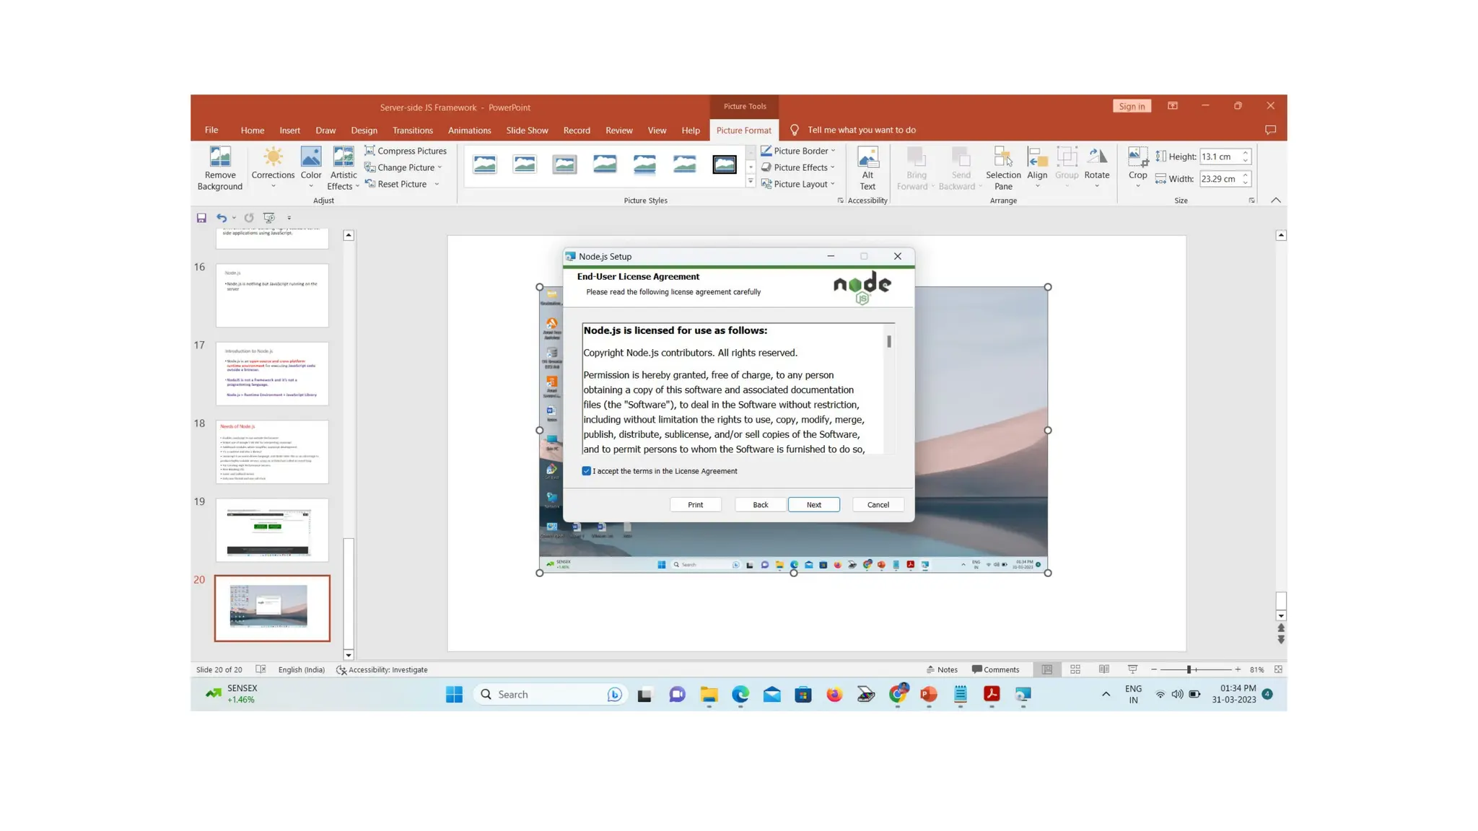Fit slide to current window
Image resolution: width=1478 pixels, height=831 pixels.
(1278, 669)
